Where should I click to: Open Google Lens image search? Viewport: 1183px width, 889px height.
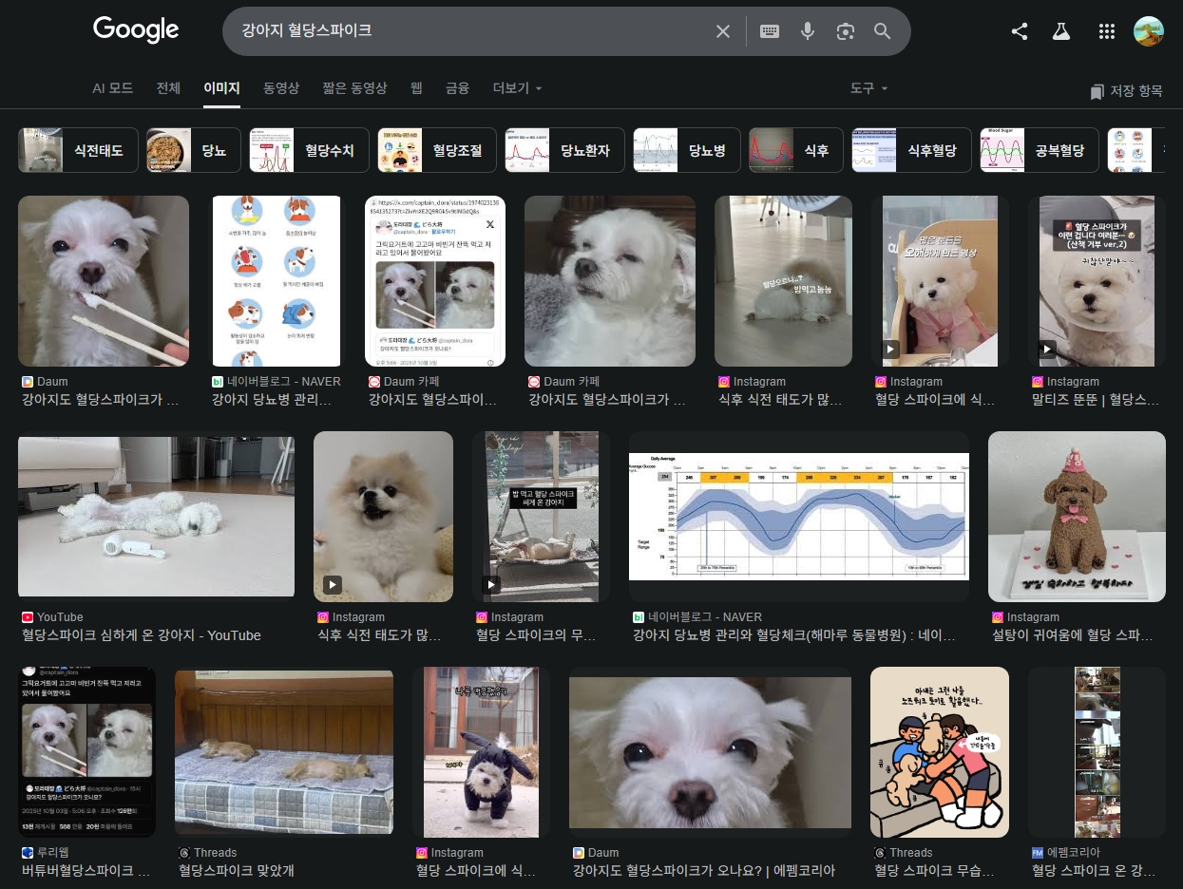(x=845, y=31)
